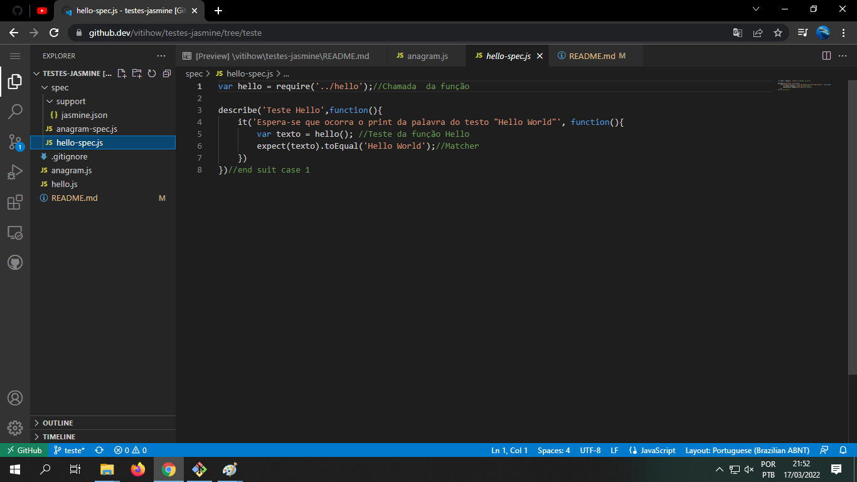The width and height of the screenshot is (857, 482).
Task: Open the Remote Explorer view
Action: coord(15,232)
